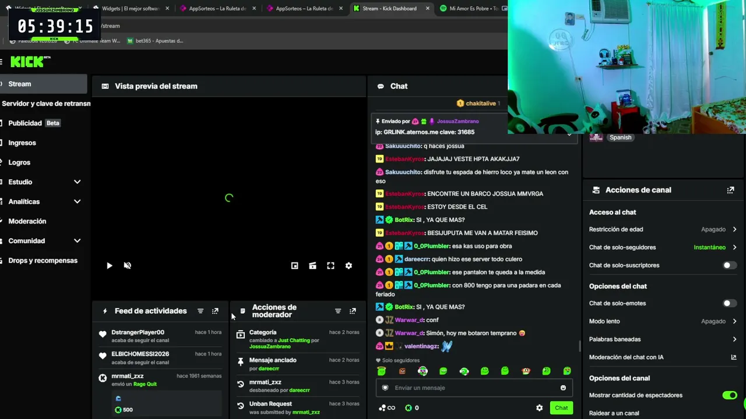This screenshot has height=419, width=746.
Task: Collapse the pinned message in chat
Action: 569,134
